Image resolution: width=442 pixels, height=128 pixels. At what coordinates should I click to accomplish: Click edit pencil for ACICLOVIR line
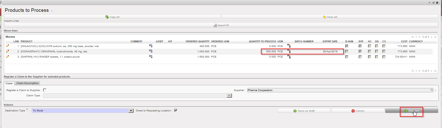click(x=8, y=46)
